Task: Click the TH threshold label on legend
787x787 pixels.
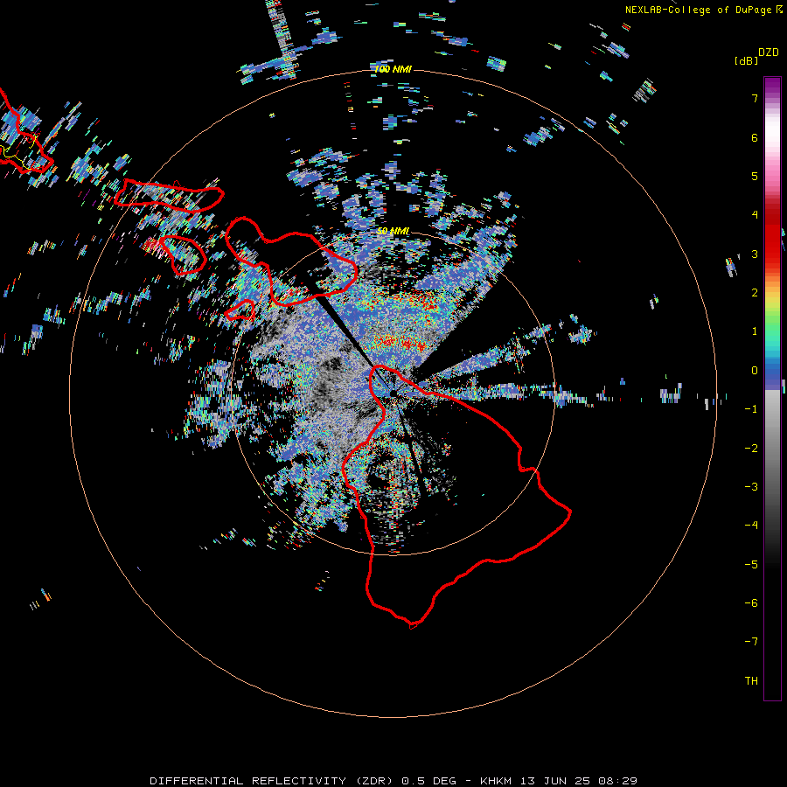Action: (751, 681)
